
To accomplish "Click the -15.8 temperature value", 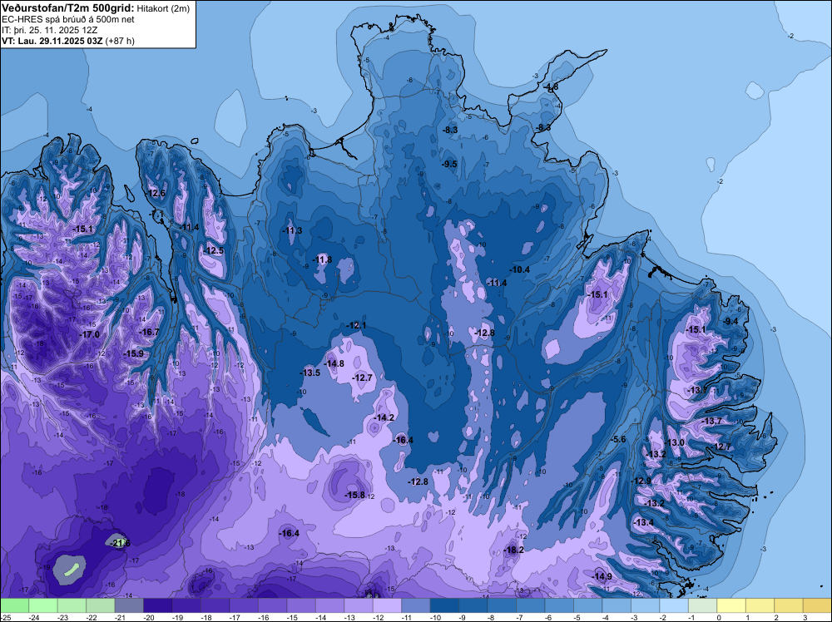I will 355,495.
